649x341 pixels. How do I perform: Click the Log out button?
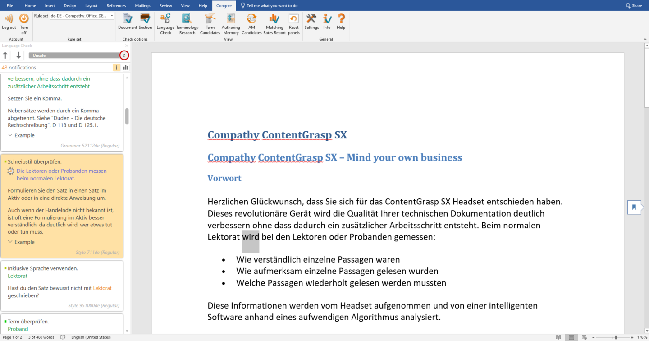pyautogui.click(x=9, y=23)
